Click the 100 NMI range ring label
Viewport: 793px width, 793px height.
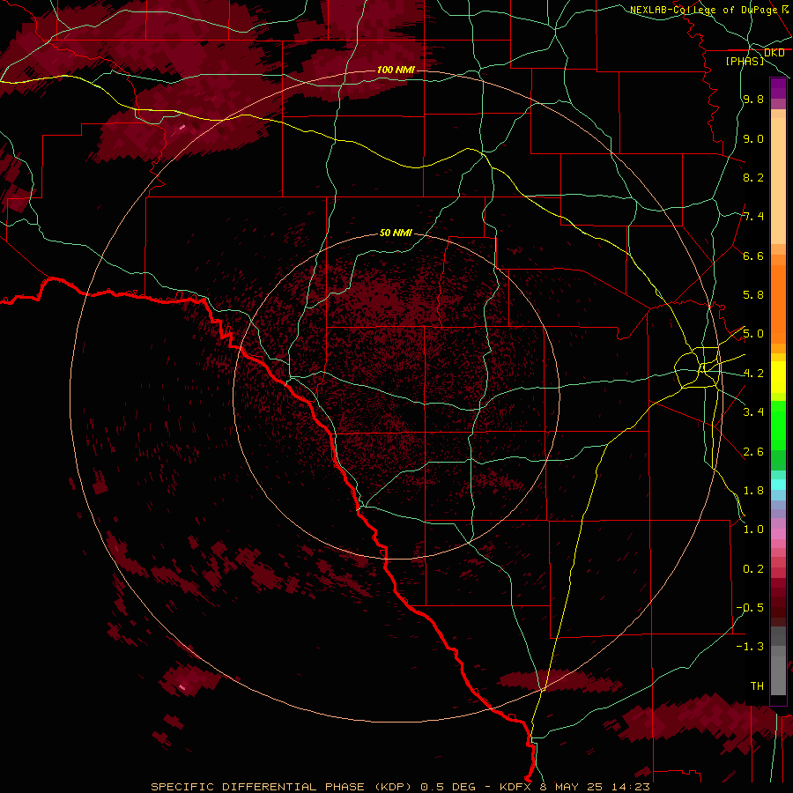pos(396,70)
